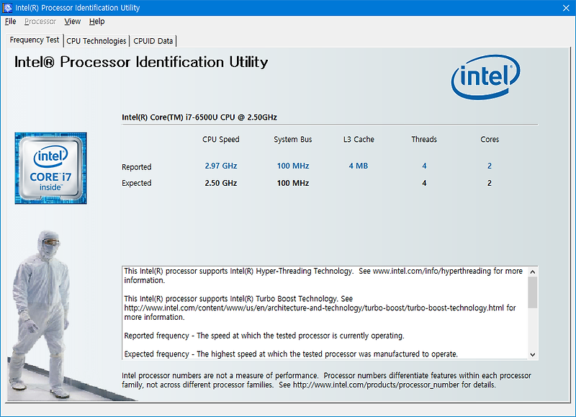
Task: Open the File menu
Action: [10, 22]
